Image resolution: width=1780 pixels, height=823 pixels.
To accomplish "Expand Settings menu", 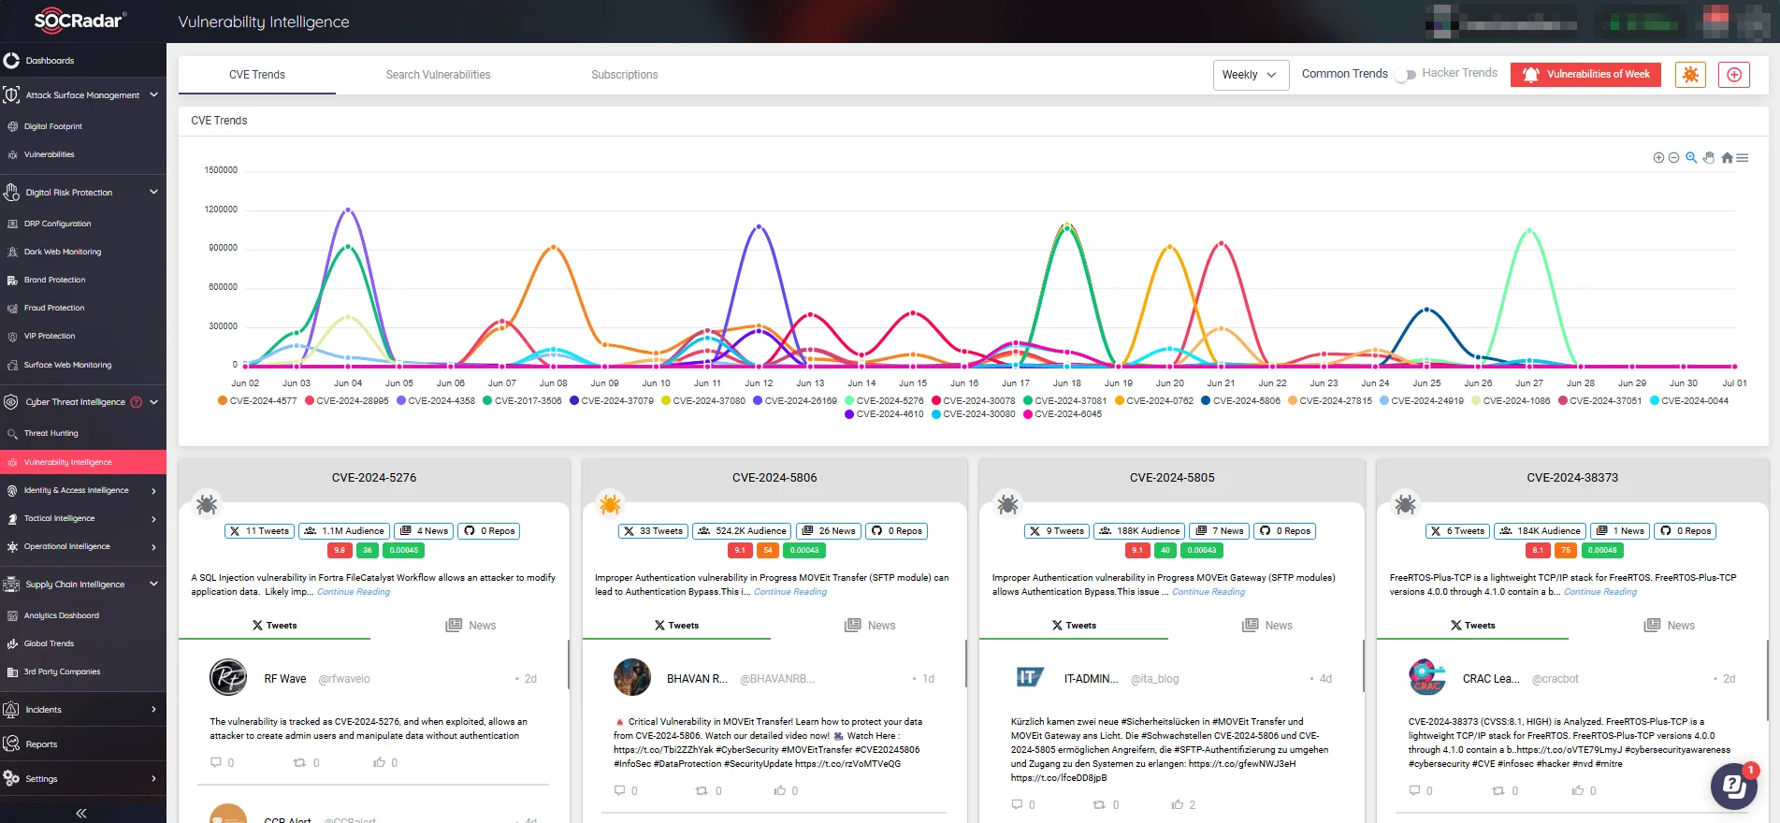I will (153, 778).
